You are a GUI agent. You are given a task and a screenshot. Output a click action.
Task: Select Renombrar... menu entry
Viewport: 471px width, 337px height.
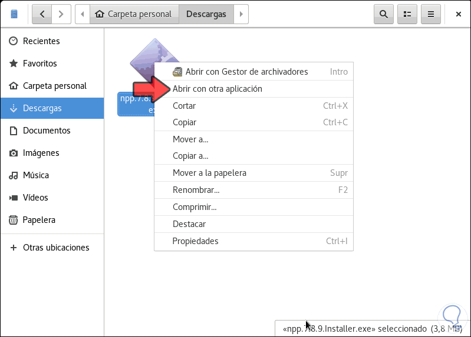(x=196, y=190)
